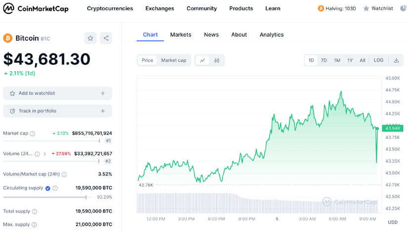The height and width of the screenshot is (232, 408).
Task: Select the line chart type icon
Action: 202,60
